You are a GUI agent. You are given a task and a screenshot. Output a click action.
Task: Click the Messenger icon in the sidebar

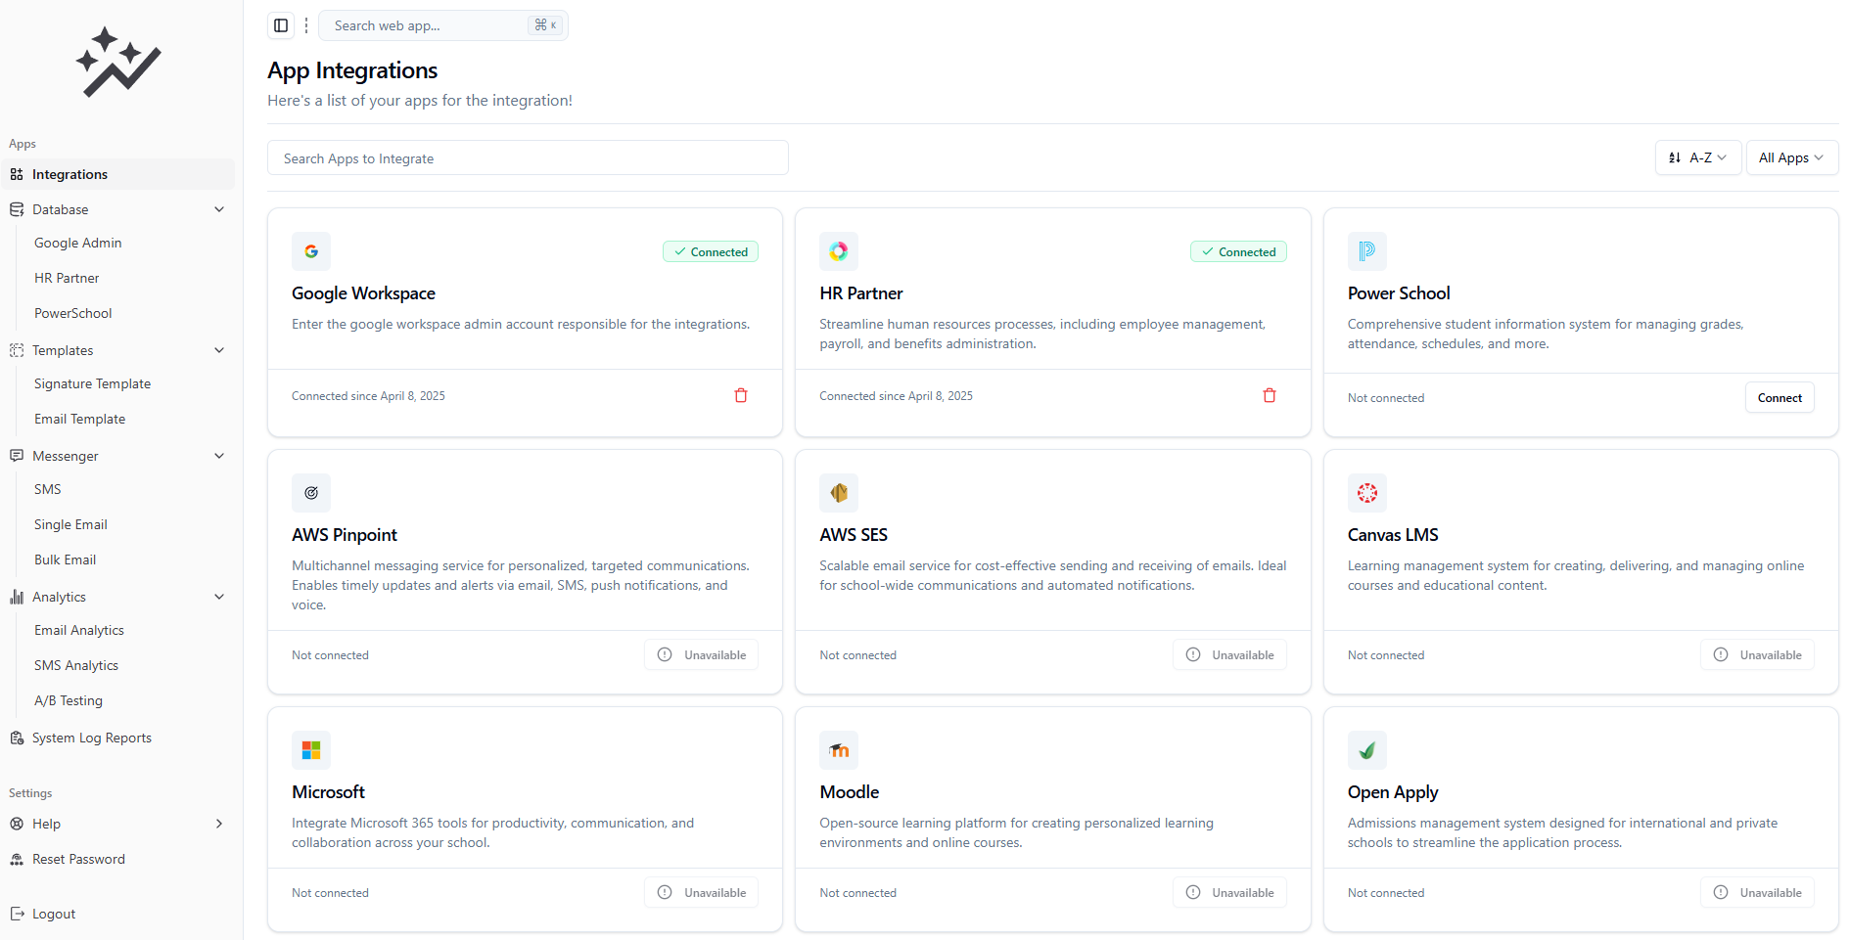click(x=17, y=456)
